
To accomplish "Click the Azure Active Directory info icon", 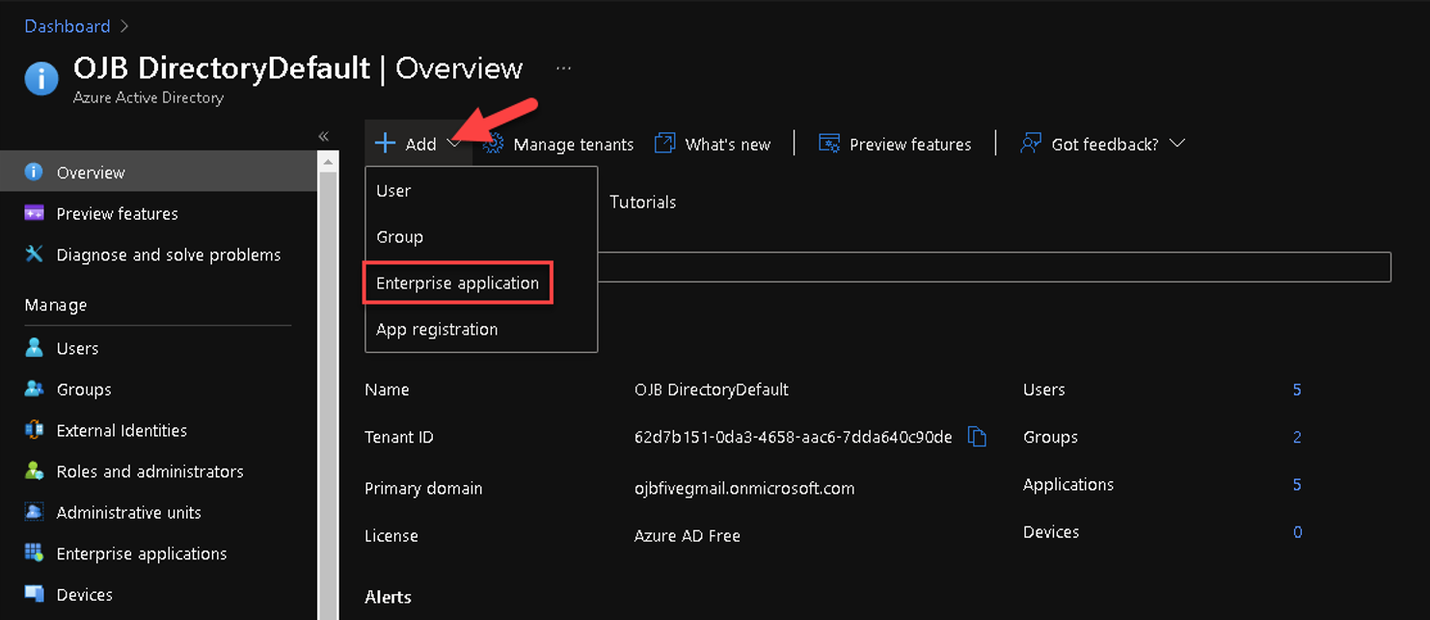I will pos(41,78).
